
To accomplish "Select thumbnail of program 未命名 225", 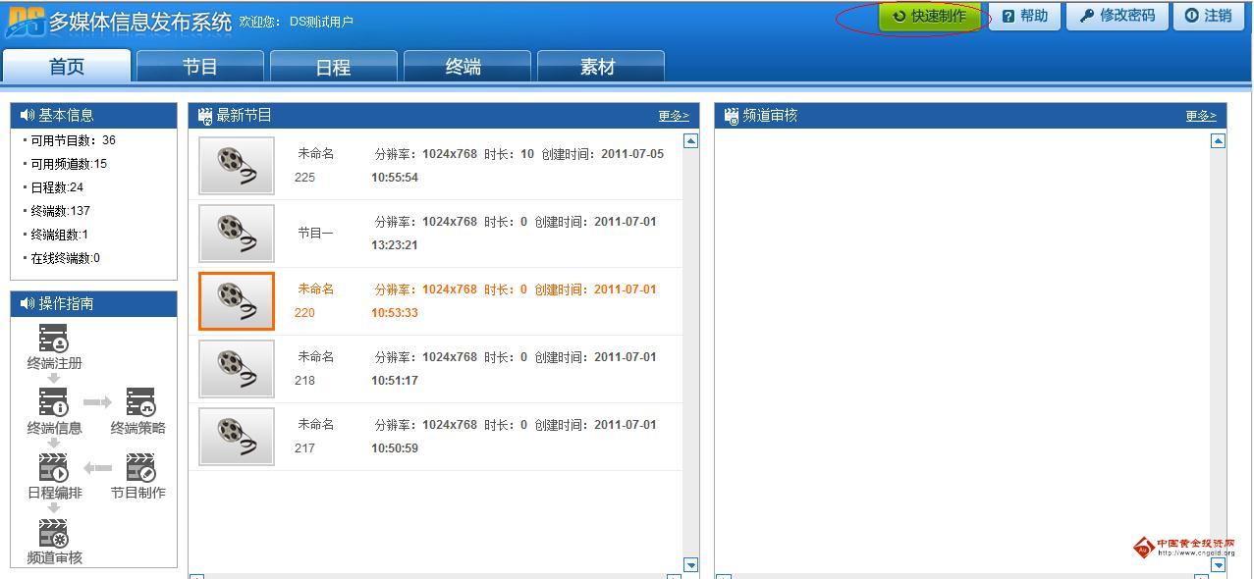I will (237, 165).
